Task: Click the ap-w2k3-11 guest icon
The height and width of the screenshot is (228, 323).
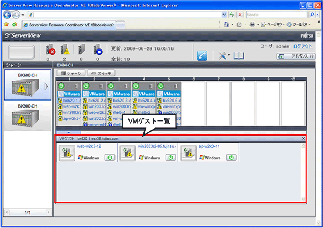Action: click(x=188, y=153)
